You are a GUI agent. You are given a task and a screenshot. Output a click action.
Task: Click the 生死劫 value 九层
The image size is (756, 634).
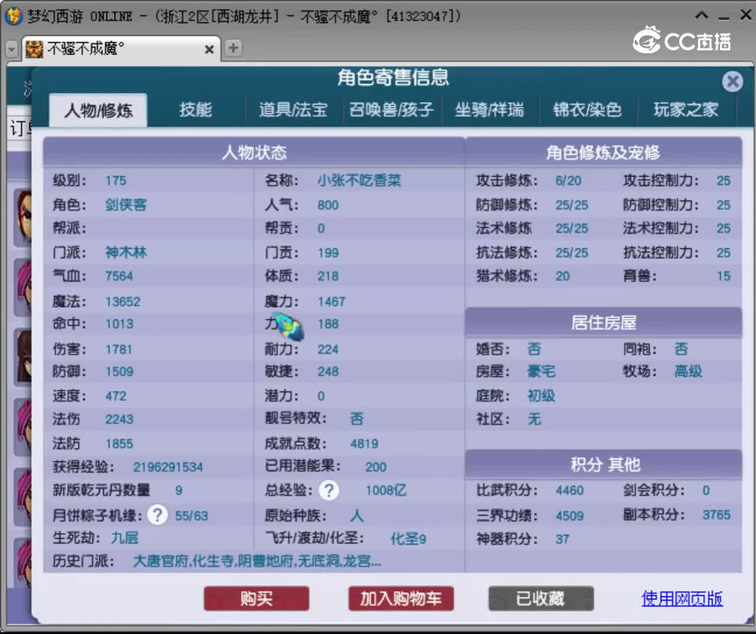125,538
